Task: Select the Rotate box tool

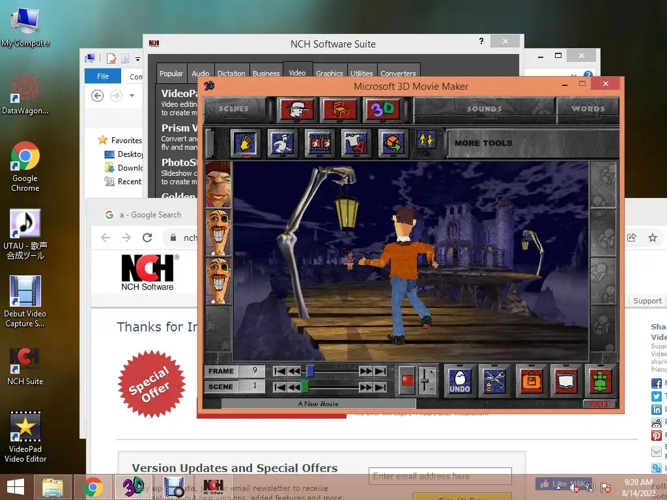Action: (392, 143)
